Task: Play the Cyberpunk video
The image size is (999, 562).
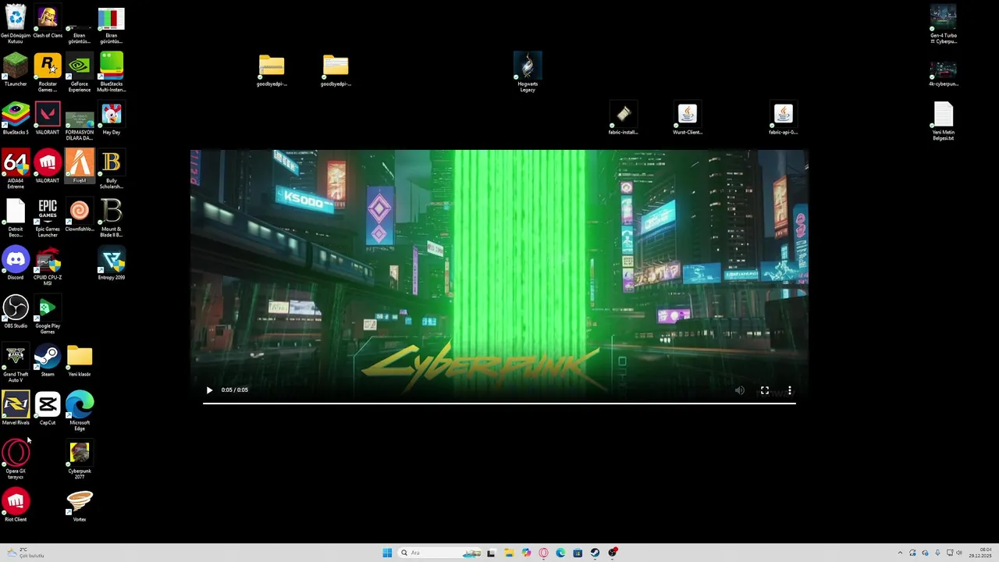Action: [209, 390]
